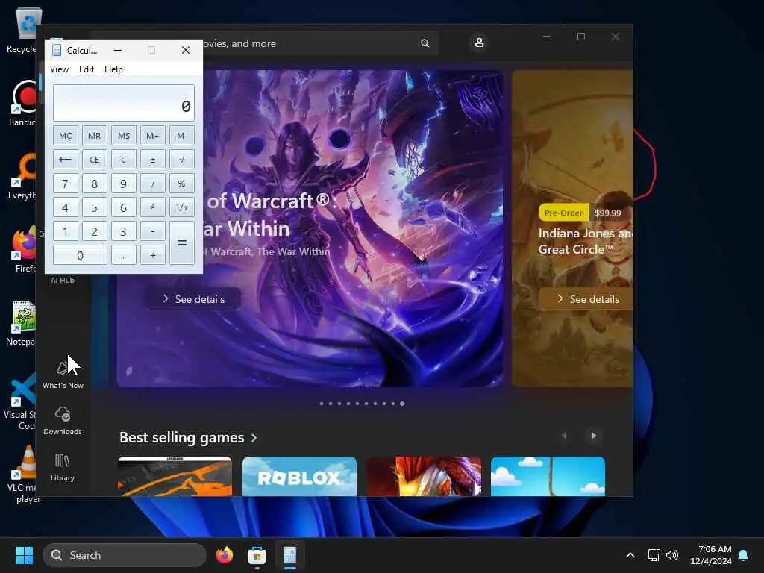This screenshot has width=764, height=573.
Task: Click the multiply key in Calculator
Action: point(152,207)
